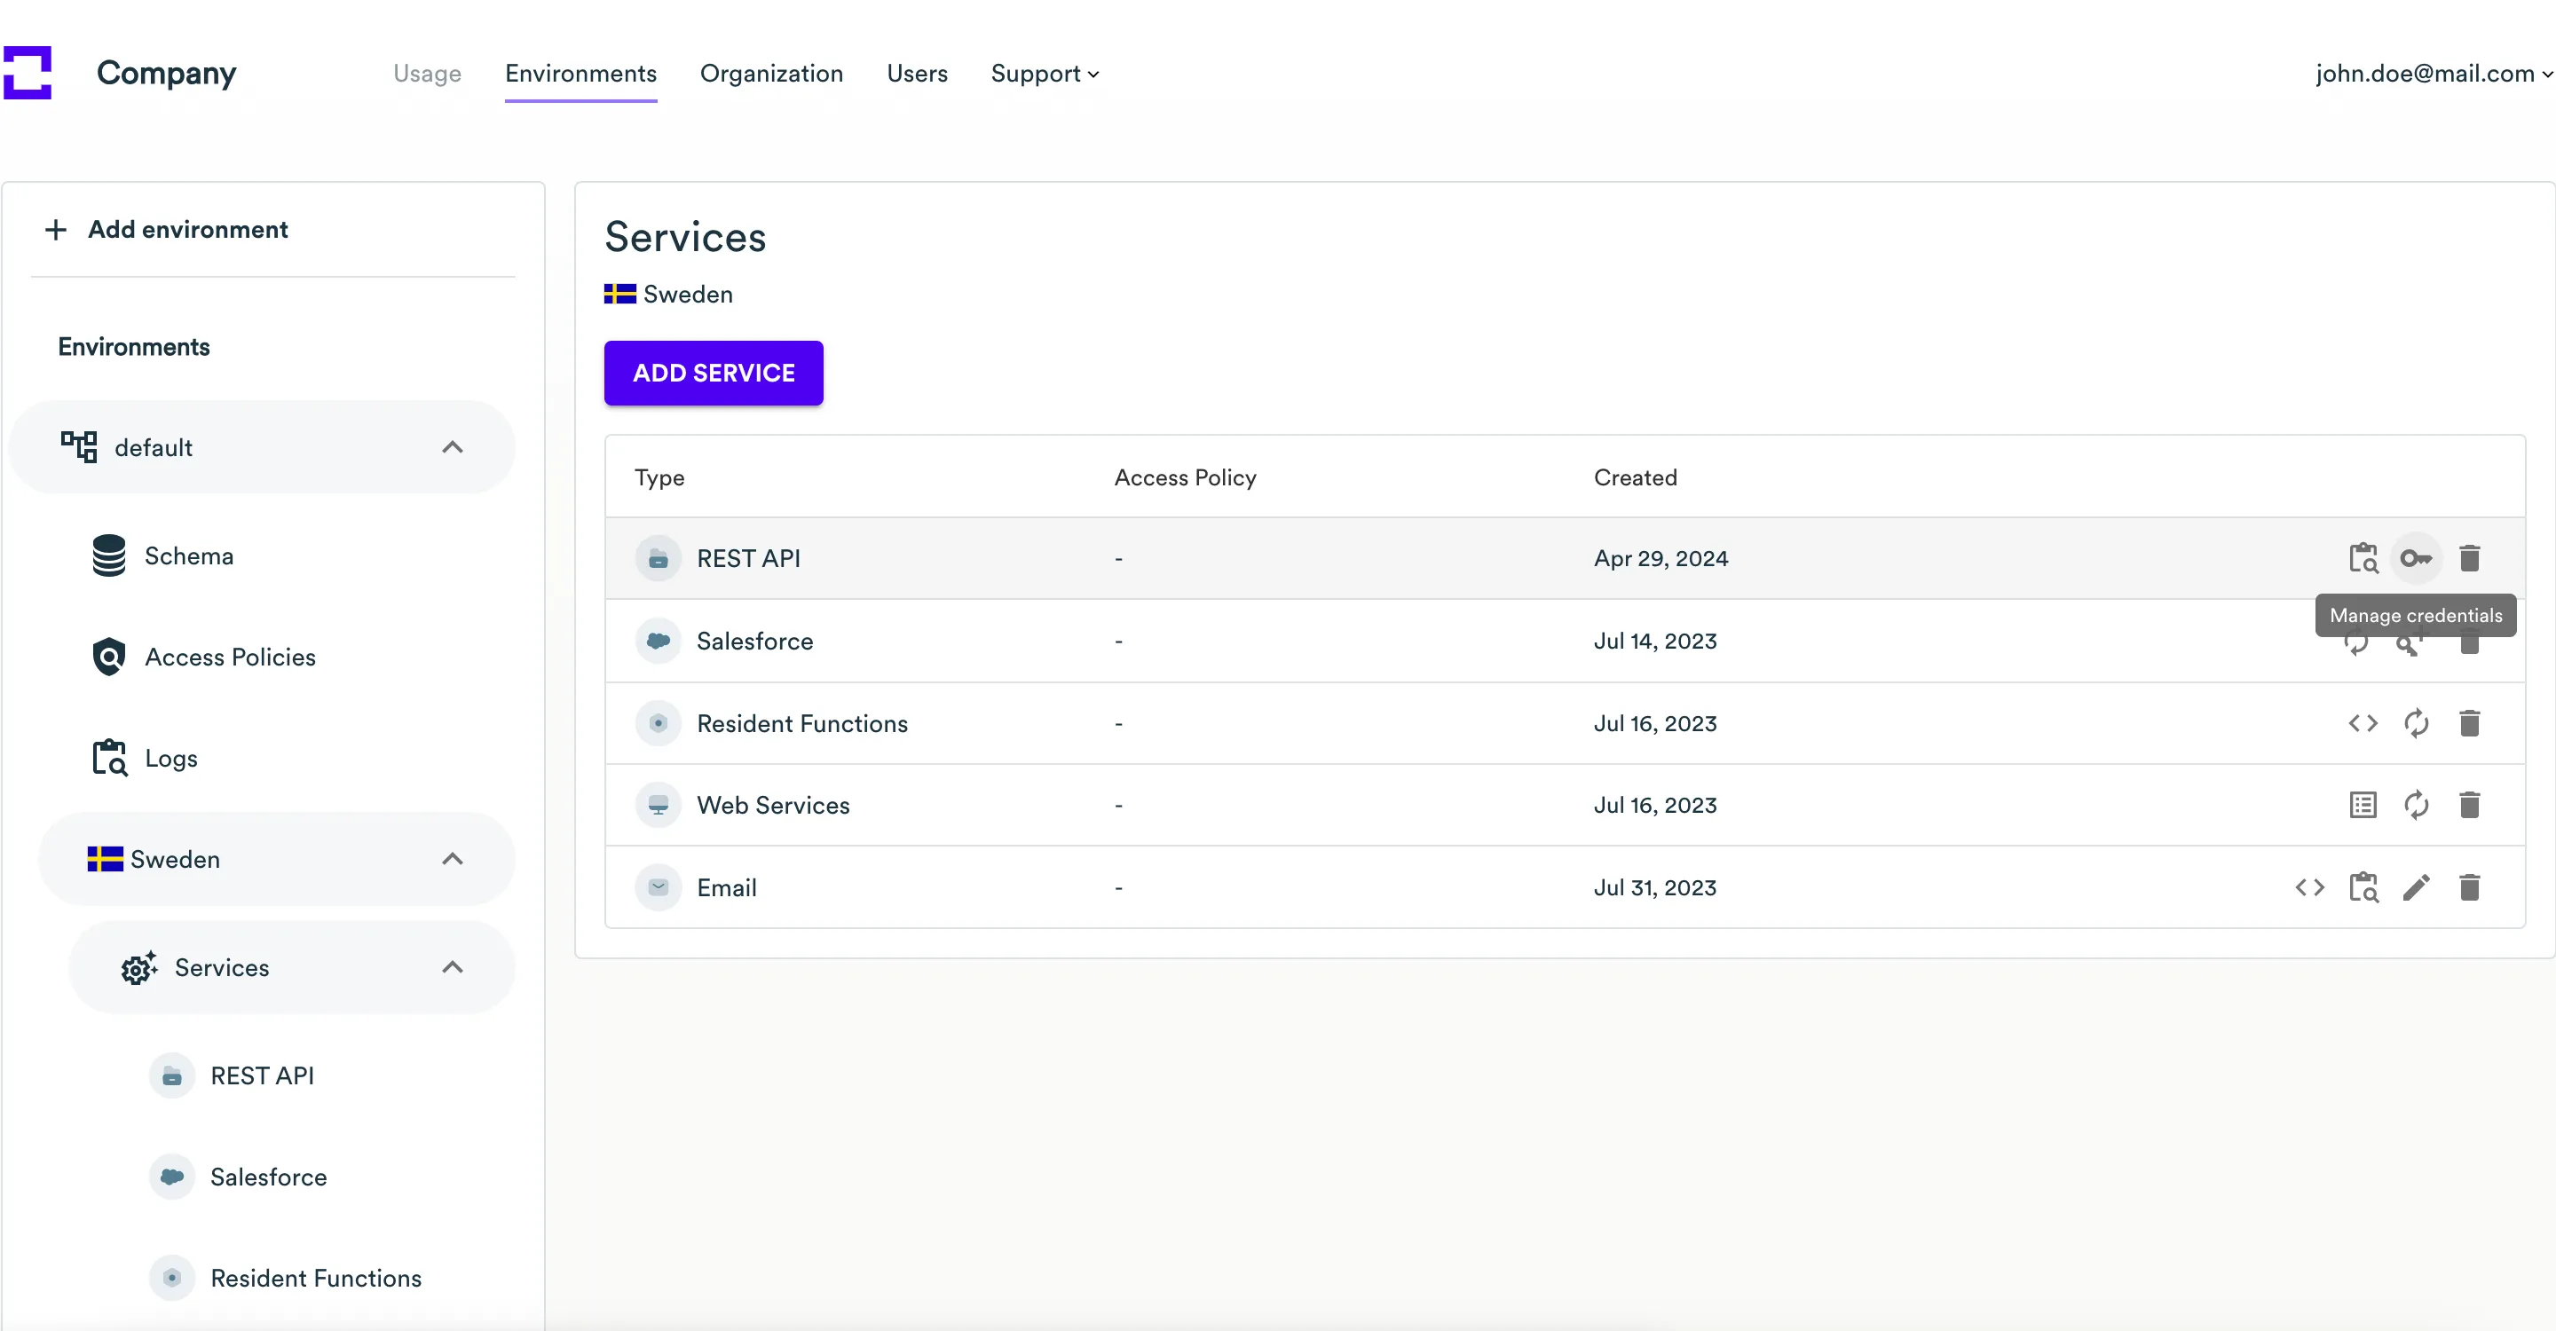Click the pencil edit icon for Email
The image size is (2556, 1331).
(2415, 886)
